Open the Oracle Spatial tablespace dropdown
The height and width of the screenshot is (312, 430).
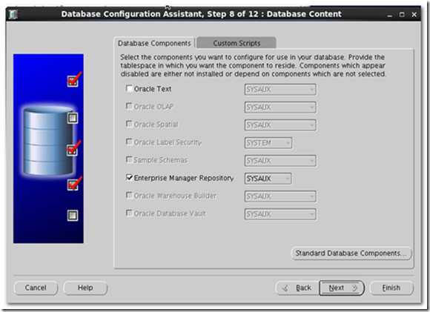click(280, 125)
